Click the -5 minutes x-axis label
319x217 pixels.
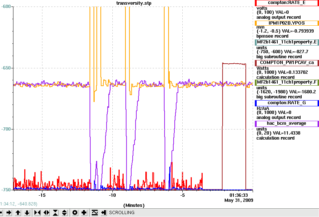(x=182, y=195)
